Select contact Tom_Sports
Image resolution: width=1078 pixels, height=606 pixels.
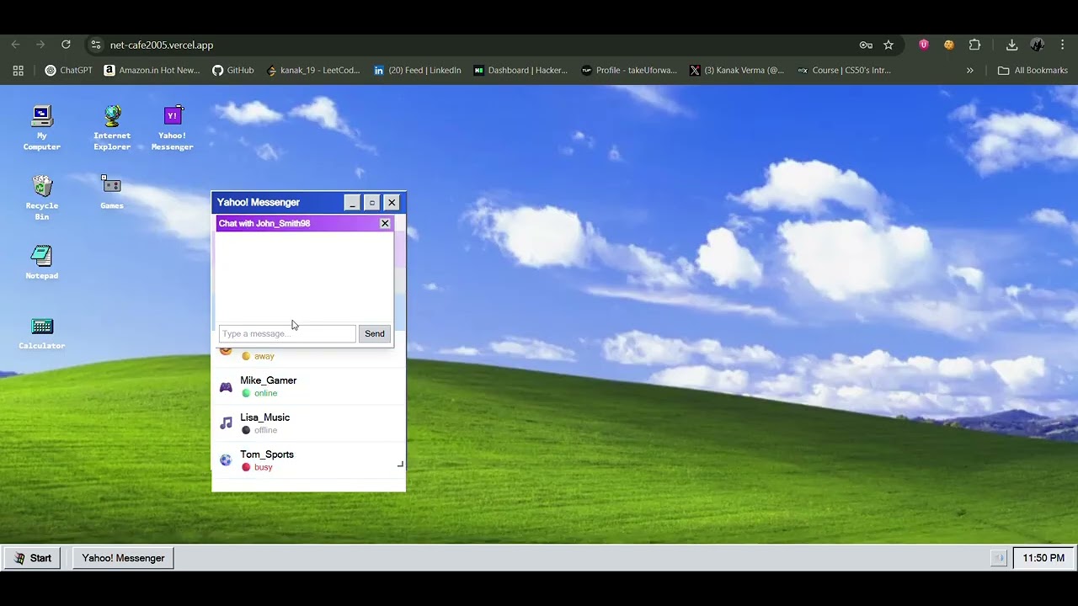point(308,460)
